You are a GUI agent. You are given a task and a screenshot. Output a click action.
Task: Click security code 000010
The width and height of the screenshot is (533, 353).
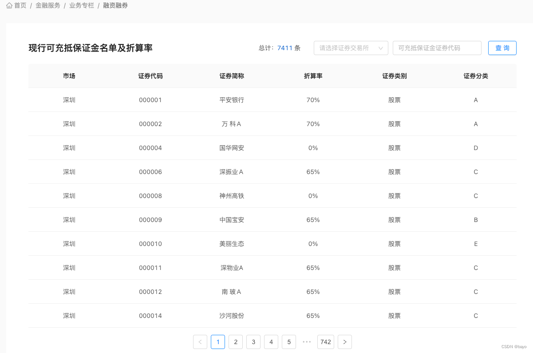pos(150,244)
